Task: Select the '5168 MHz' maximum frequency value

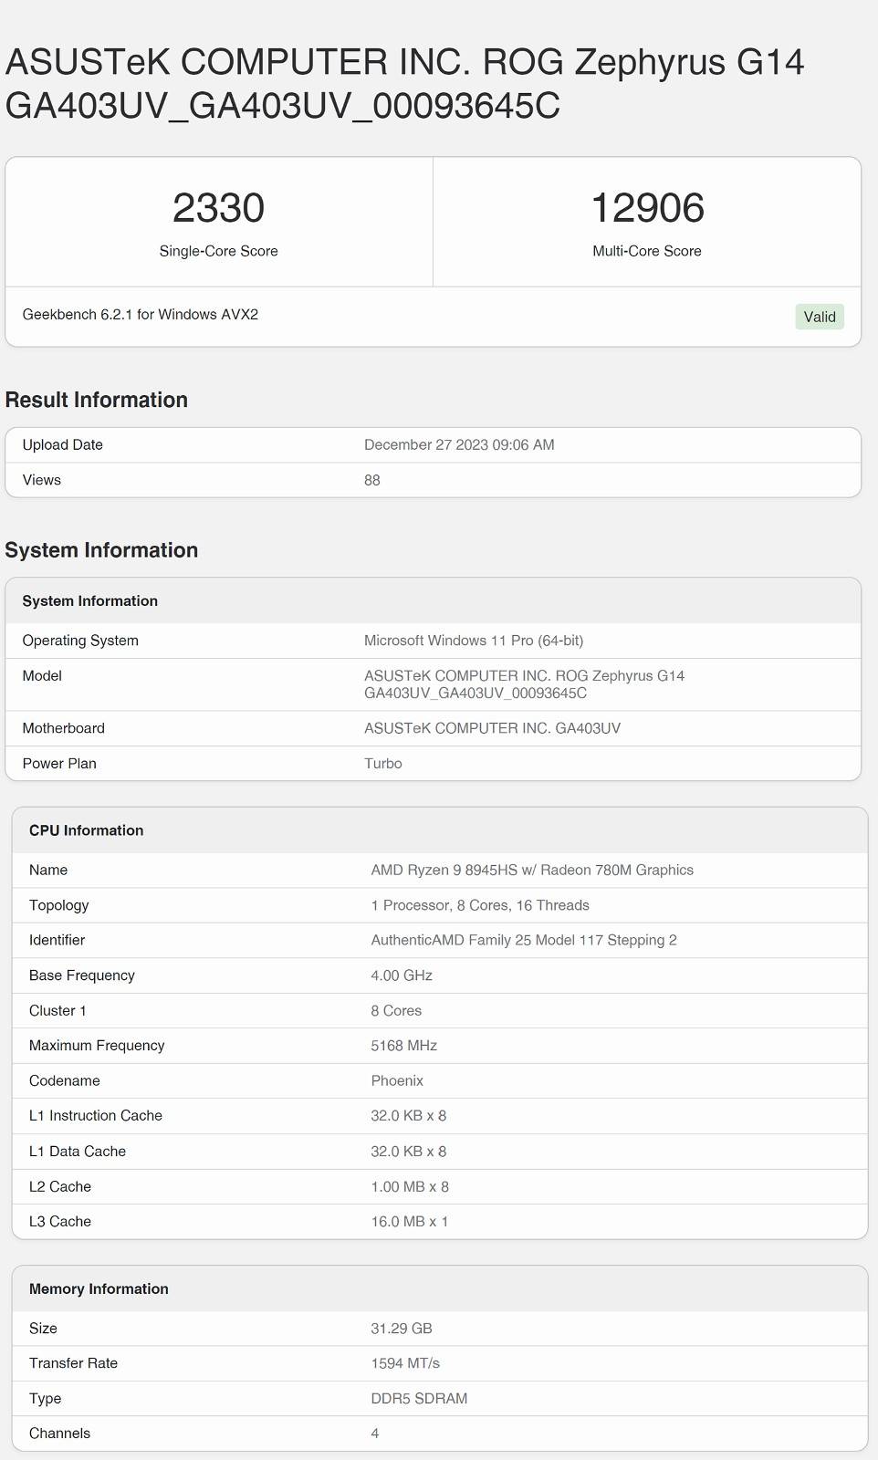Action: click(x=404, y=1046)
